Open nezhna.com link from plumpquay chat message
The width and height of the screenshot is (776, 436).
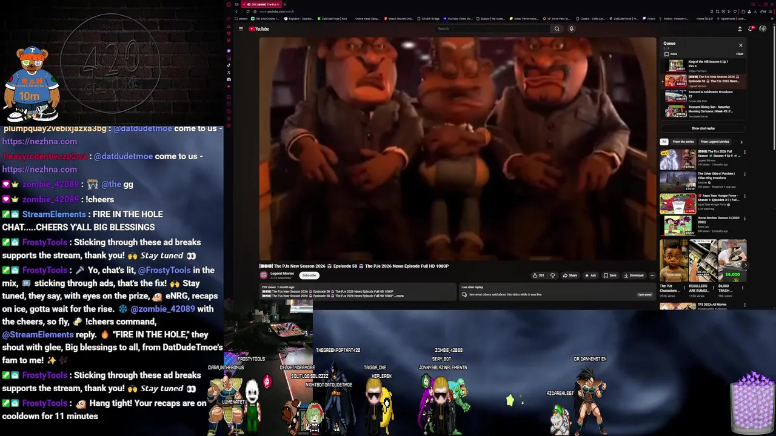[39, 141]
